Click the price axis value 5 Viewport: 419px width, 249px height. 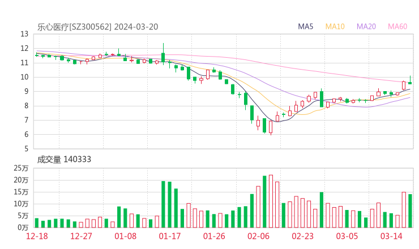click(x=26, y=149)
